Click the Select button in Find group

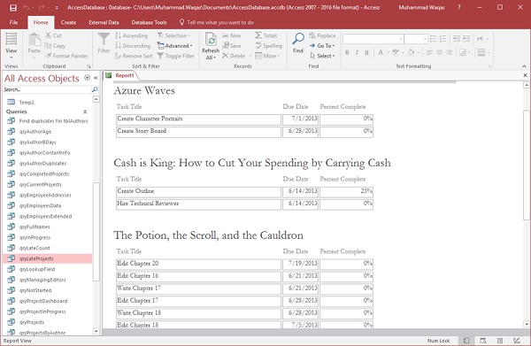322,56
